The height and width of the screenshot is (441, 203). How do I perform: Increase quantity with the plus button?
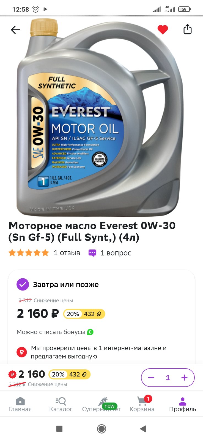point(184,378)
